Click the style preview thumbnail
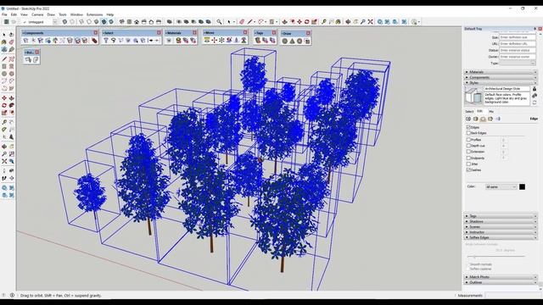 click(473, 96)
